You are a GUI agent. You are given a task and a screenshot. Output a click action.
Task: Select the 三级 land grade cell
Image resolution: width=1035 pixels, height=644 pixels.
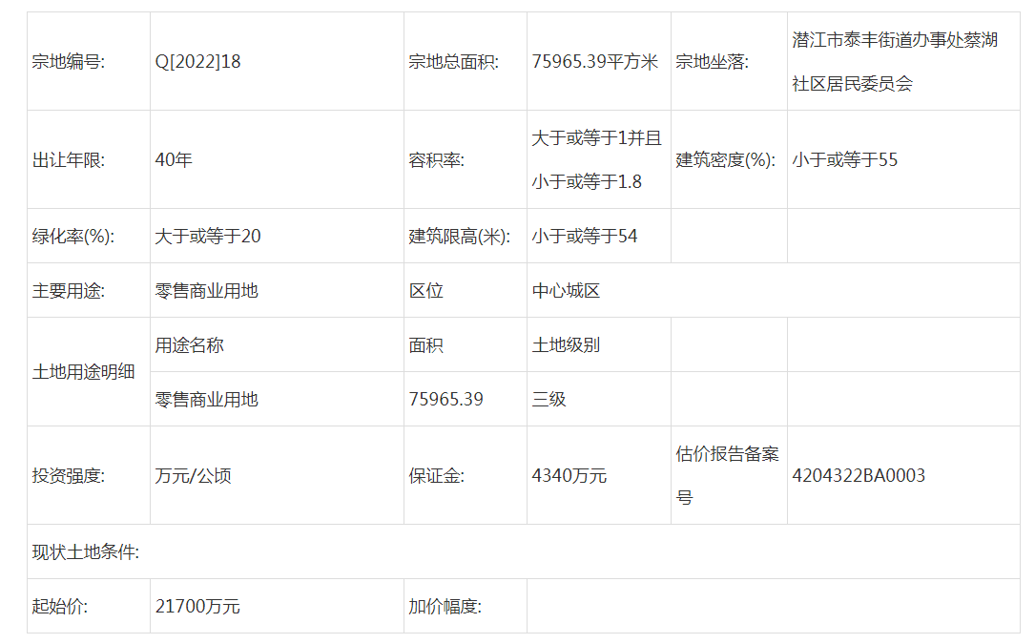point(549,400)
